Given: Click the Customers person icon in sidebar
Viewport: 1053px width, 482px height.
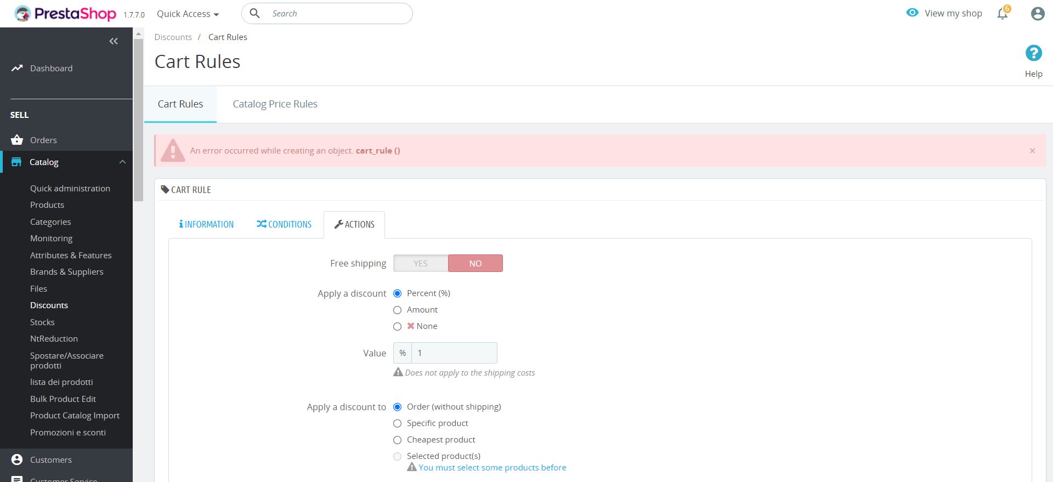Looking at the screenshot, I should point(17,460).
